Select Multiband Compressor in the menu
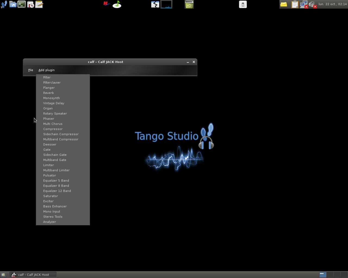Image resolution: width=348 pixels, height=278 pixels. tap(63, 139)
